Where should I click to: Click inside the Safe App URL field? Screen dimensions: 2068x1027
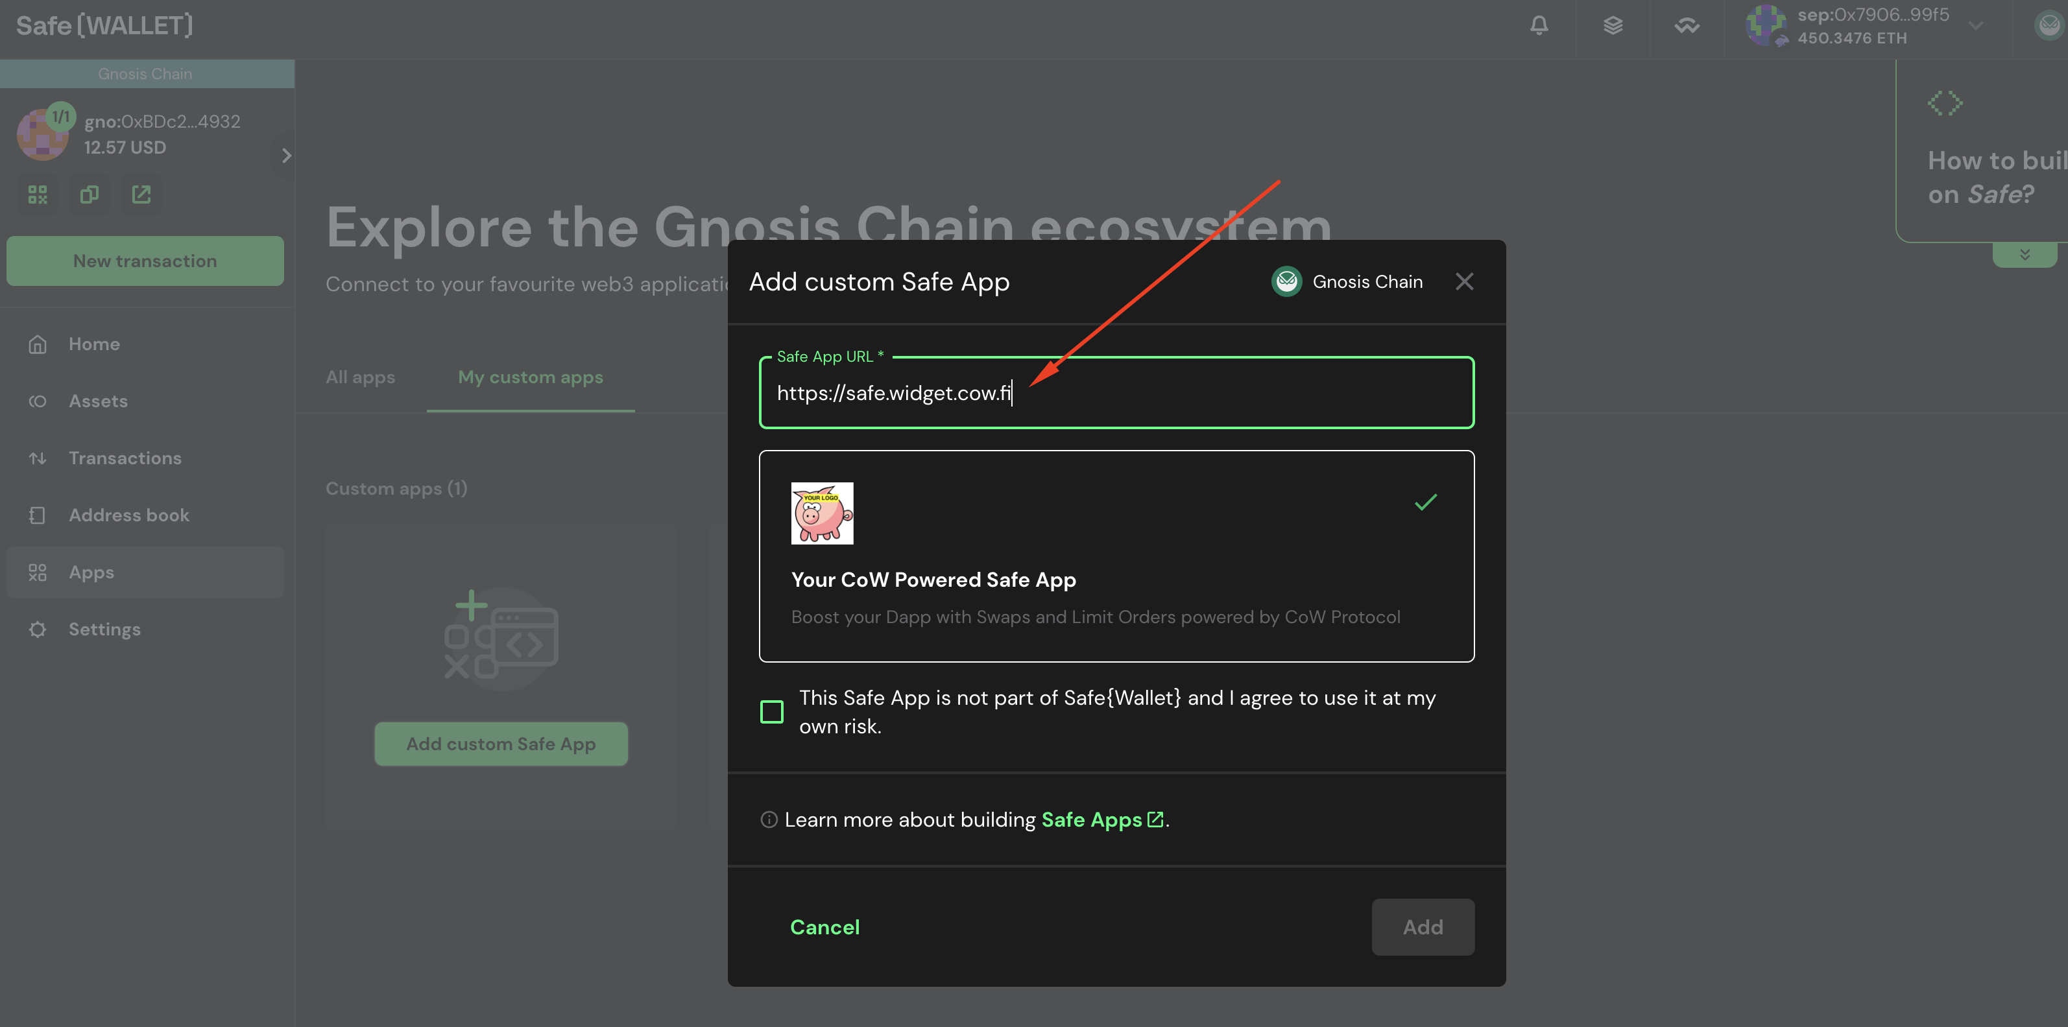[x=1116, y=393]
